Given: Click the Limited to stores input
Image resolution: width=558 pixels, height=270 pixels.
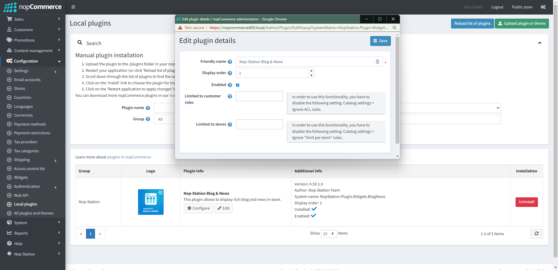Looking at the screenshot, I should pyautogui.click(x=260, y=124).
